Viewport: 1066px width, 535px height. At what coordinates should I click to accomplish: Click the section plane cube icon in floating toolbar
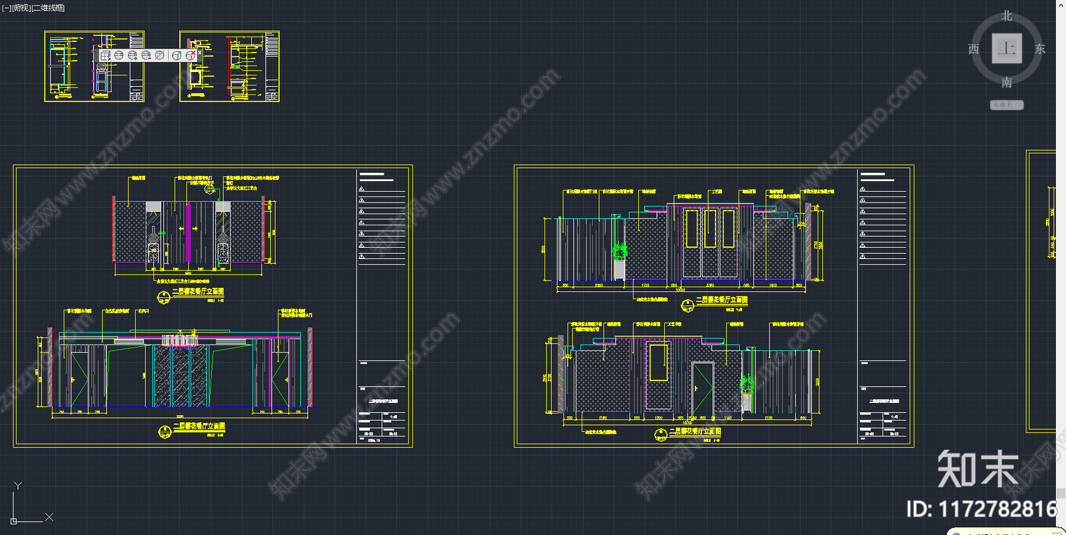[x=105, y=55]
